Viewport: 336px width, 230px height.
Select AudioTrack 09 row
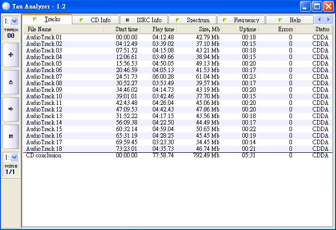178,90
